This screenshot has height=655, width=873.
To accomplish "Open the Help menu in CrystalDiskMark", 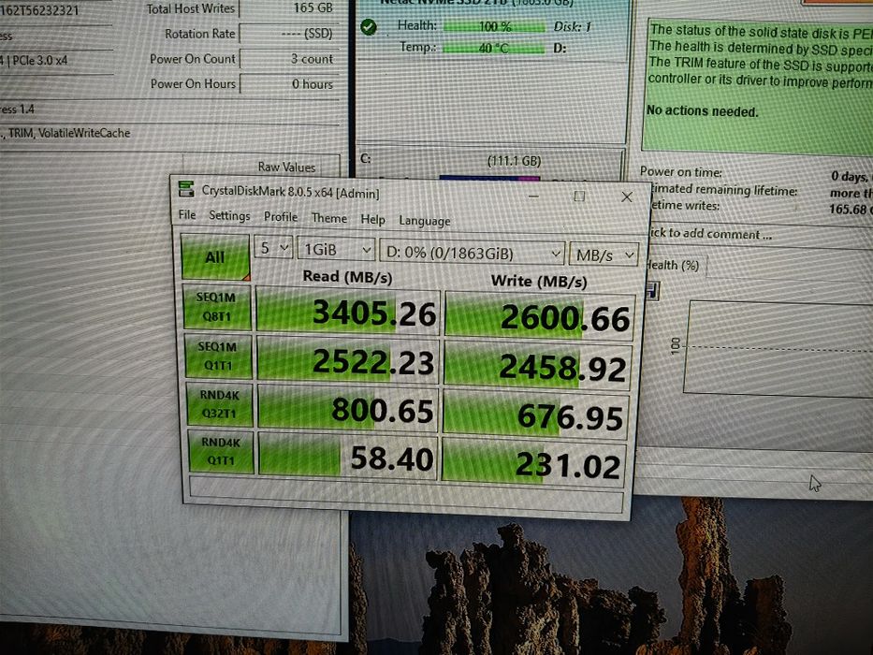I will click(372, 220).
